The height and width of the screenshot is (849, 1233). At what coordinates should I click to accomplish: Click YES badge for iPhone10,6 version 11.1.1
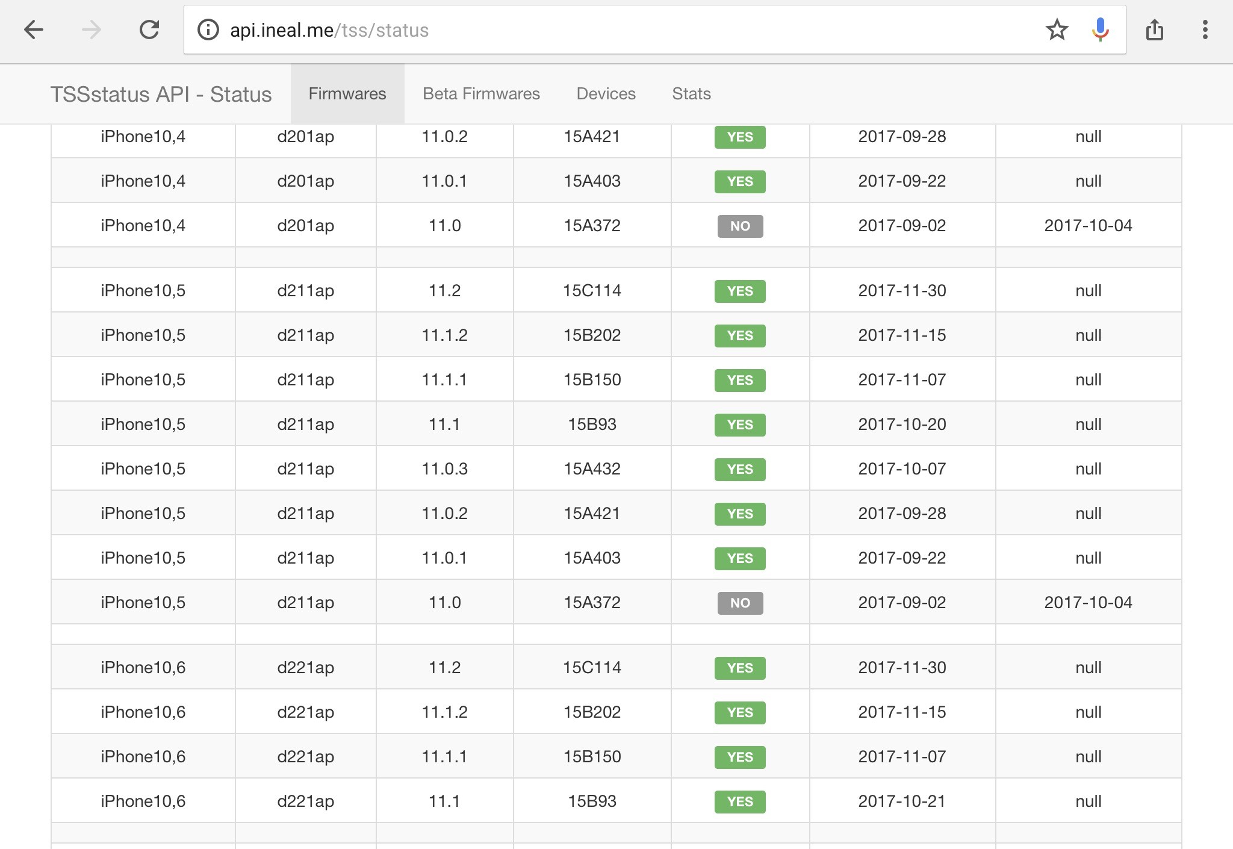pyautogui.click(x=740, y=757)
